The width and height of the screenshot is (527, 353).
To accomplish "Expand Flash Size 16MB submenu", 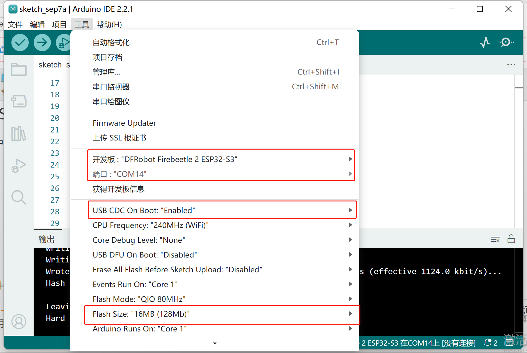I will point(215,314).
